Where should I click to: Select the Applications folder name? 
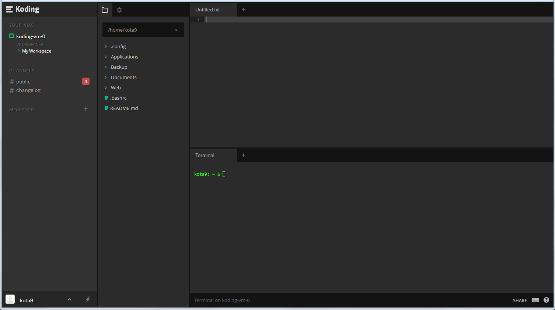point(125,57)
